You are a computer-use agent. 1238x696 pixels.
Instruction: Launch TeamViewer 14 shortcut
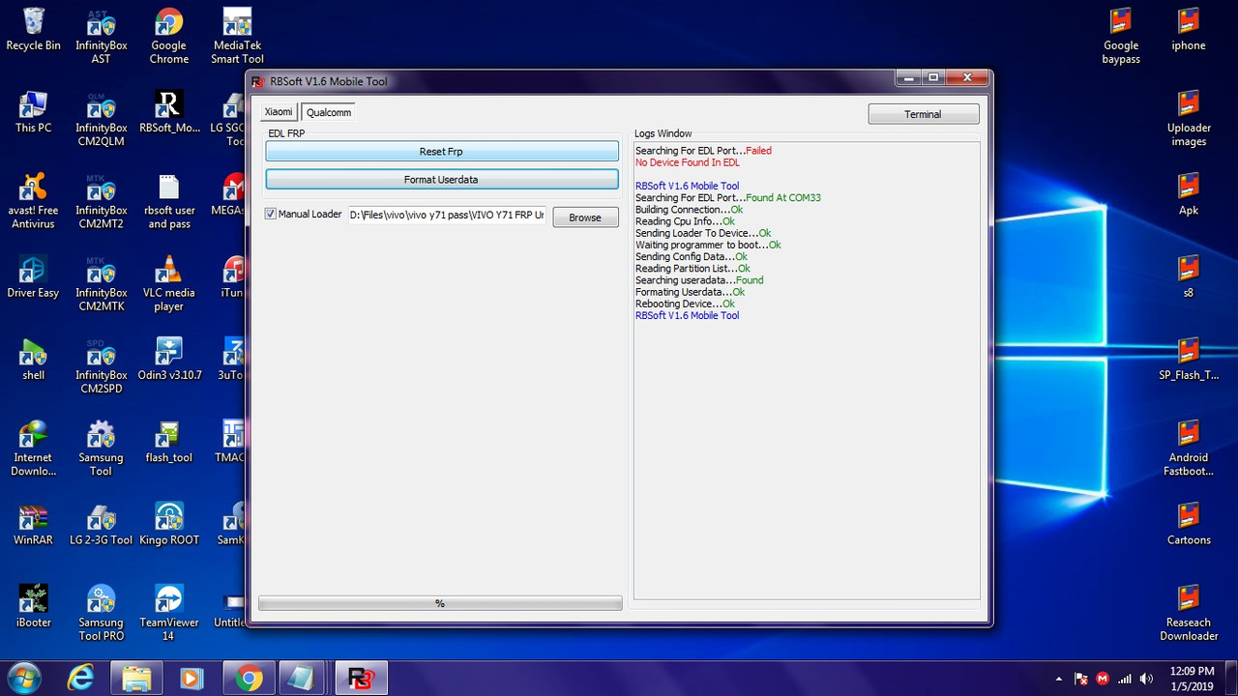click(168, 614)
